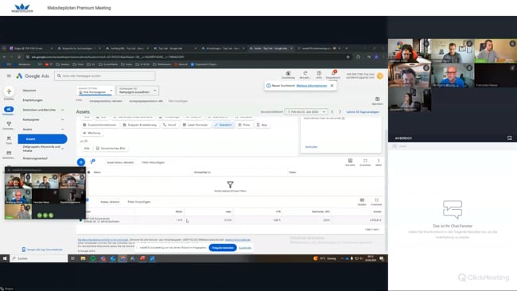This screenshot has width=517, height=291.
Task: Select the Anruf asset type chip
Action: [x=169, y=125]
